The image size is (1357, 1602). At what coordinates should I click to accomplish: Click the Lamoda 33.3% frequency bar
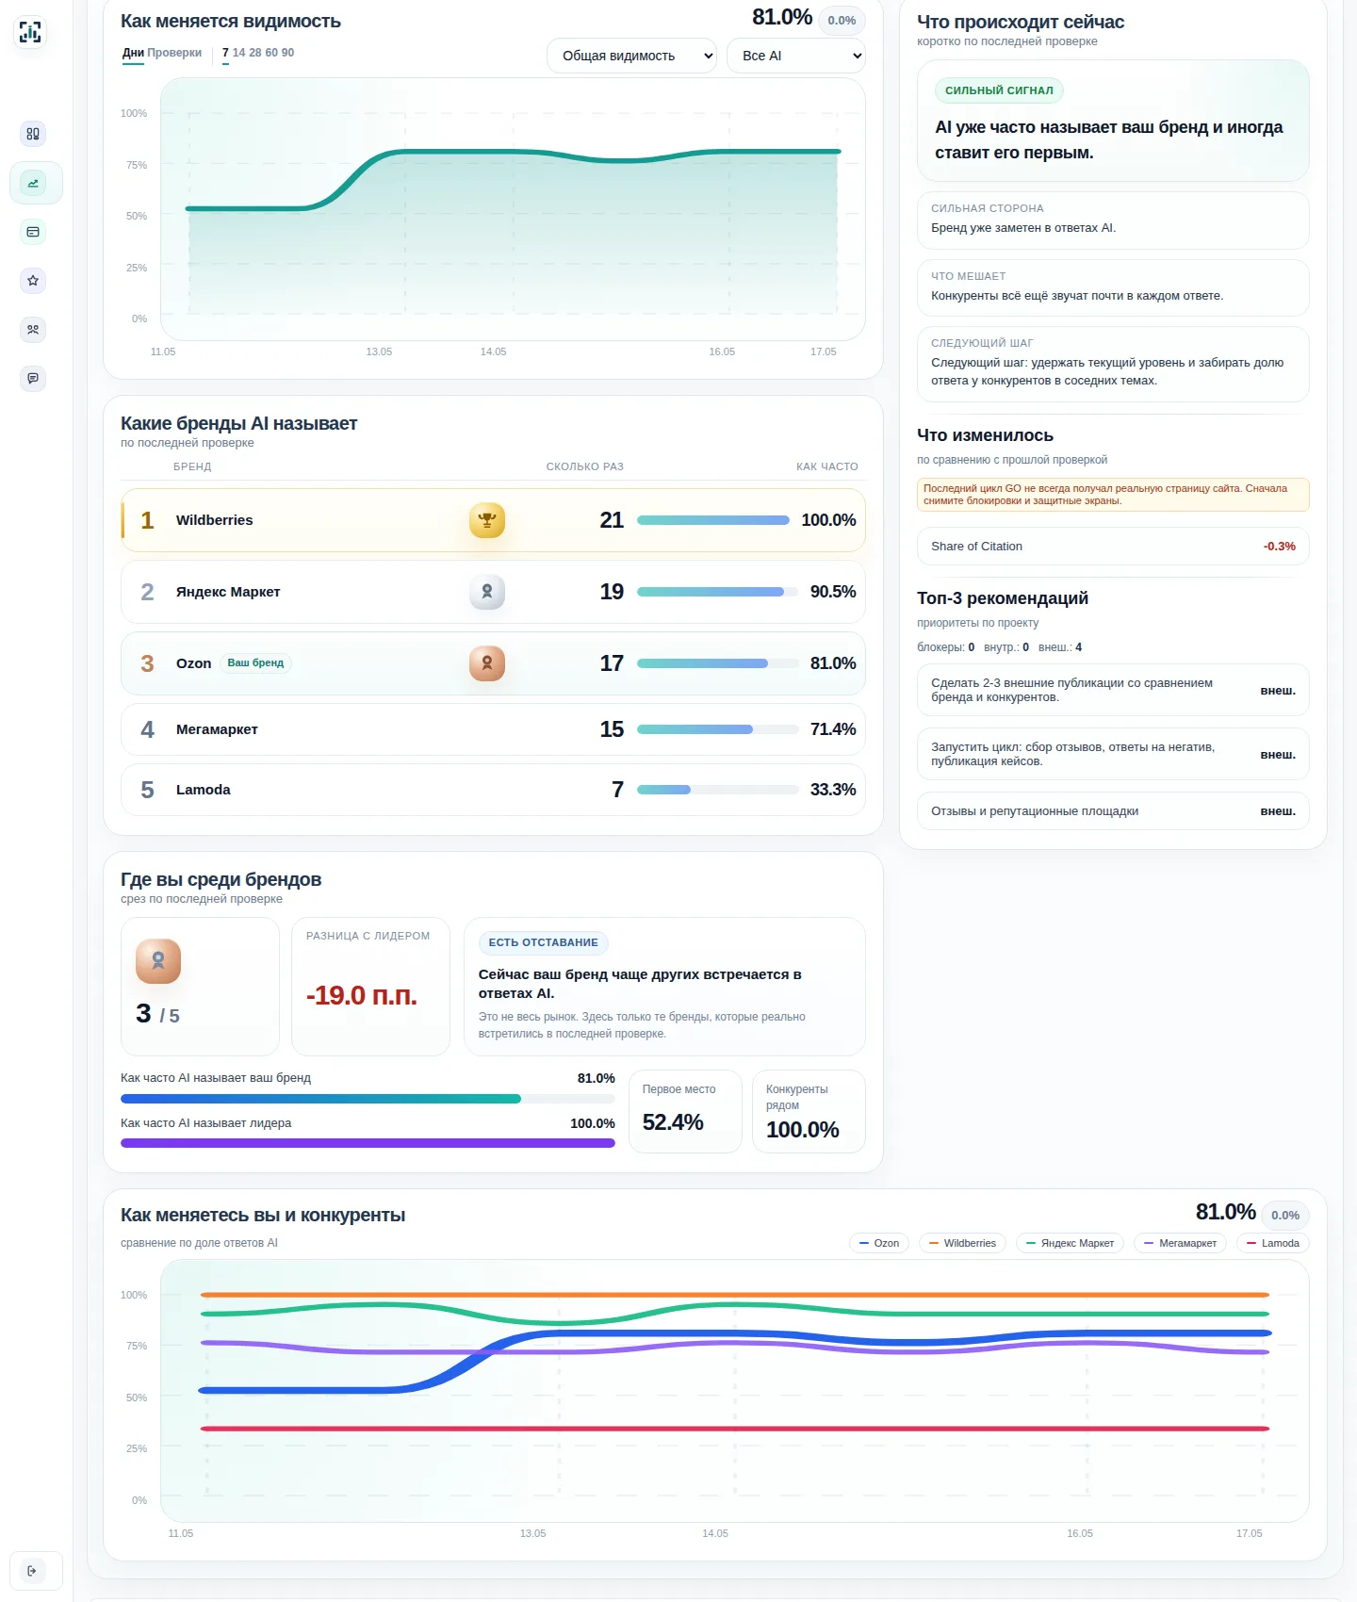(718, 790)
